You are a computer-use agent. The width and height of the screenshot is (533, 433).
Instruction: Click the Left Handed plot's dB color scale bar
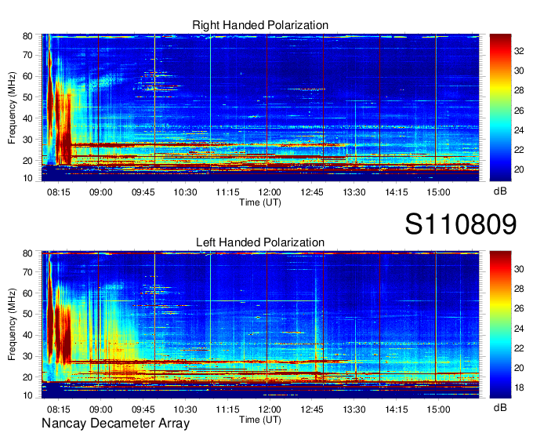click(x=500, y=325)
